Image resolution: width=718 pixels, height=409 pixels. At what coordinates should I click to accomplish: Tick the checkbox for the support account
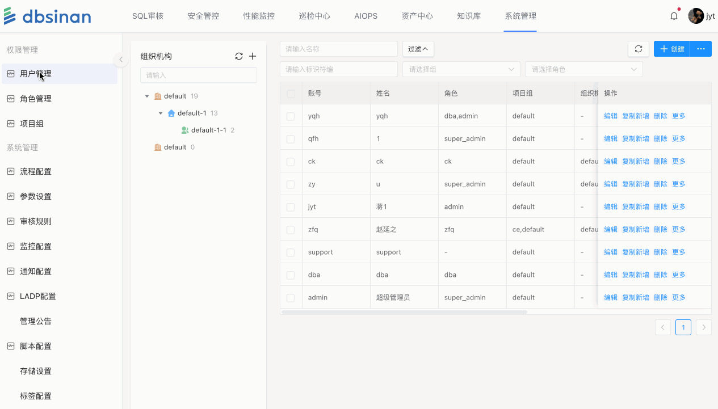point(291,252)
